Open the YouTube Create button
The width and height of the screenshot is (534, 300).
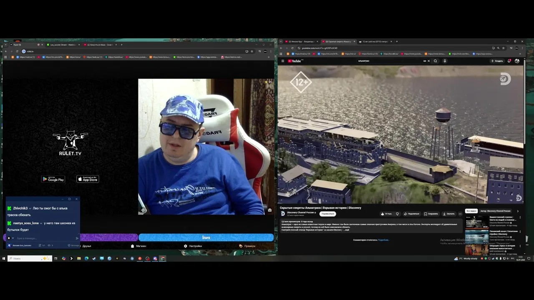(497, 61)
